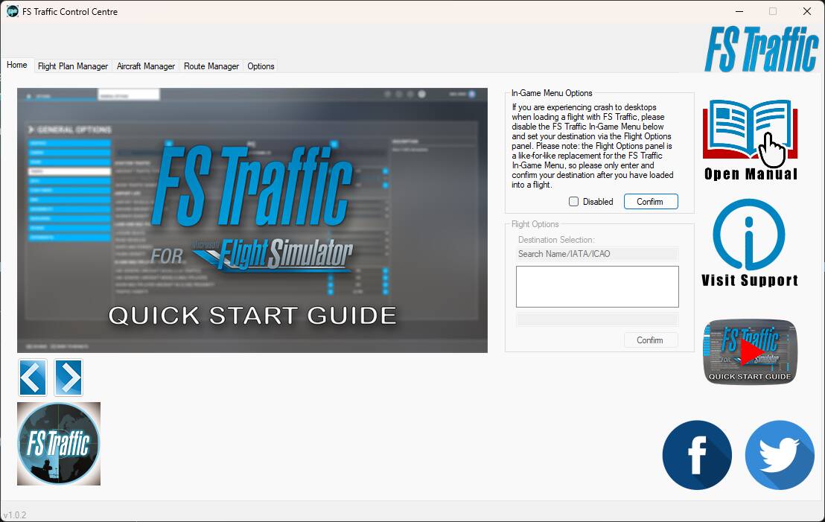Click the FS Traffic title logo top right
Image resolution: width=825 pixels, height=522 pixels.
click(x=761, y=45)
